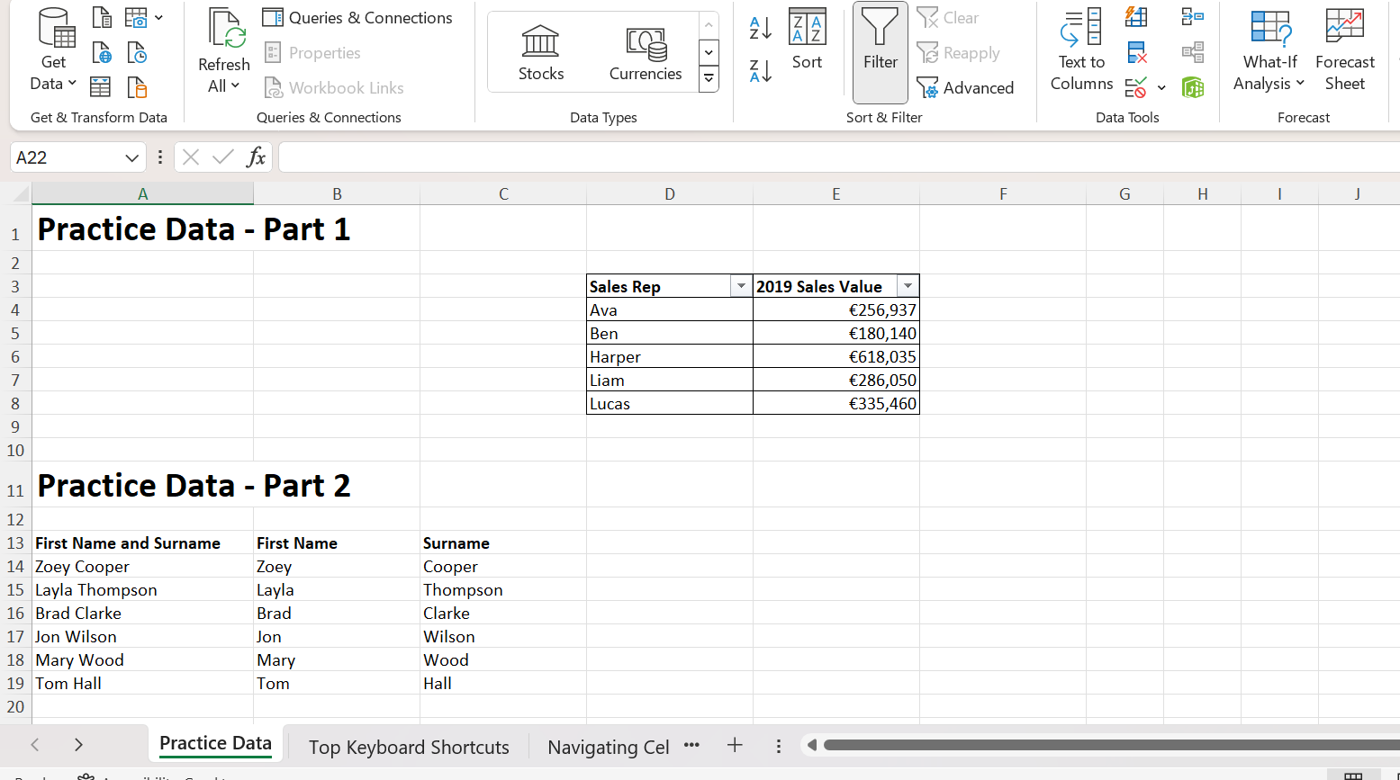Screen dimensions: 1400x780
Task: Click From Text/CSV icon
Action: (x=102, y=17)
